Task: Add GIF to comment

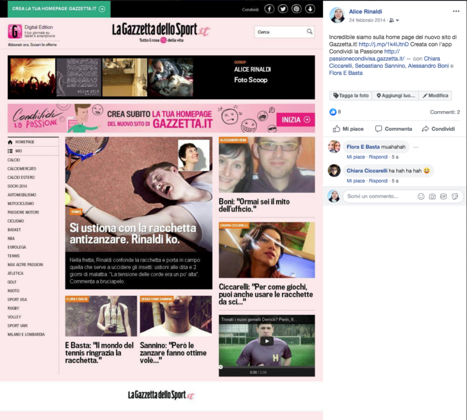Action: 443,196
